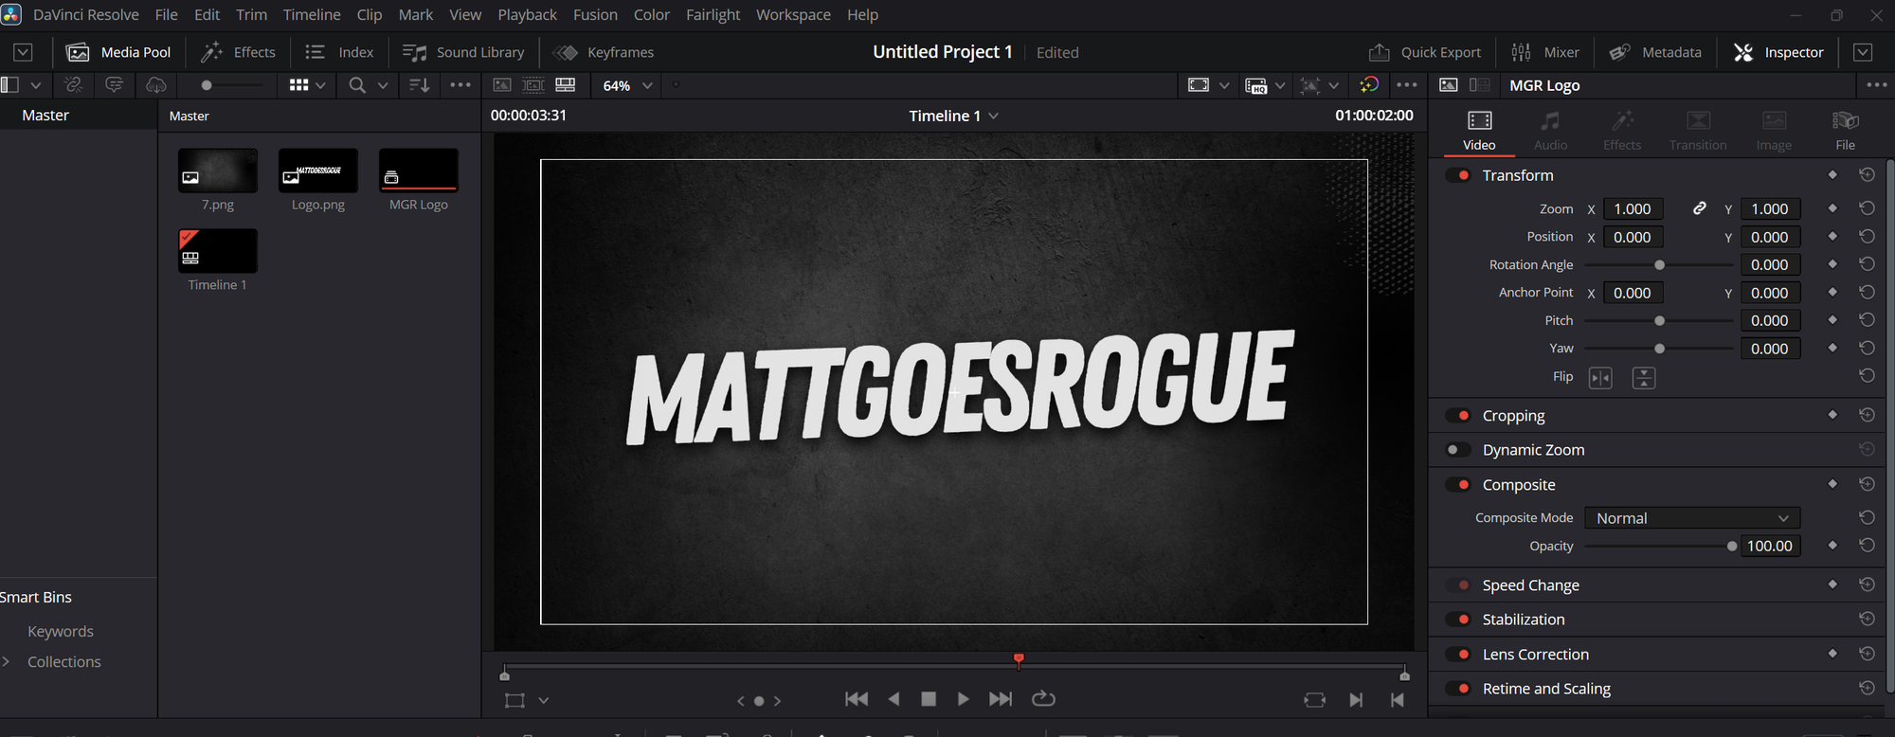Toggle the Zoom X/Y link icon

point(1700,208)
